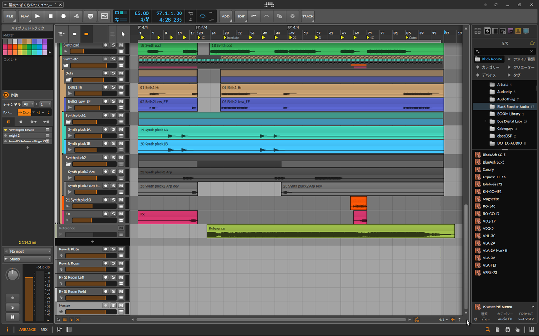Toggle the browser search magnifier panel icon

tap(488, 330)
